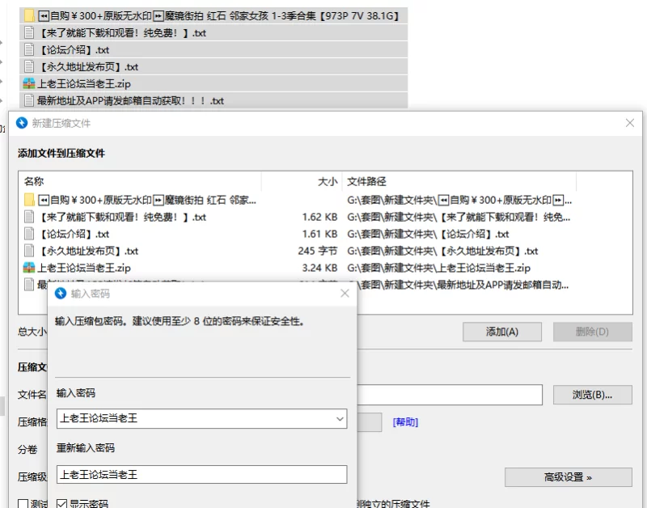Screen dimensions: 647x508
Task: Click the blue logo icon in the 输入密码 title bar
Action: [60, 294]
